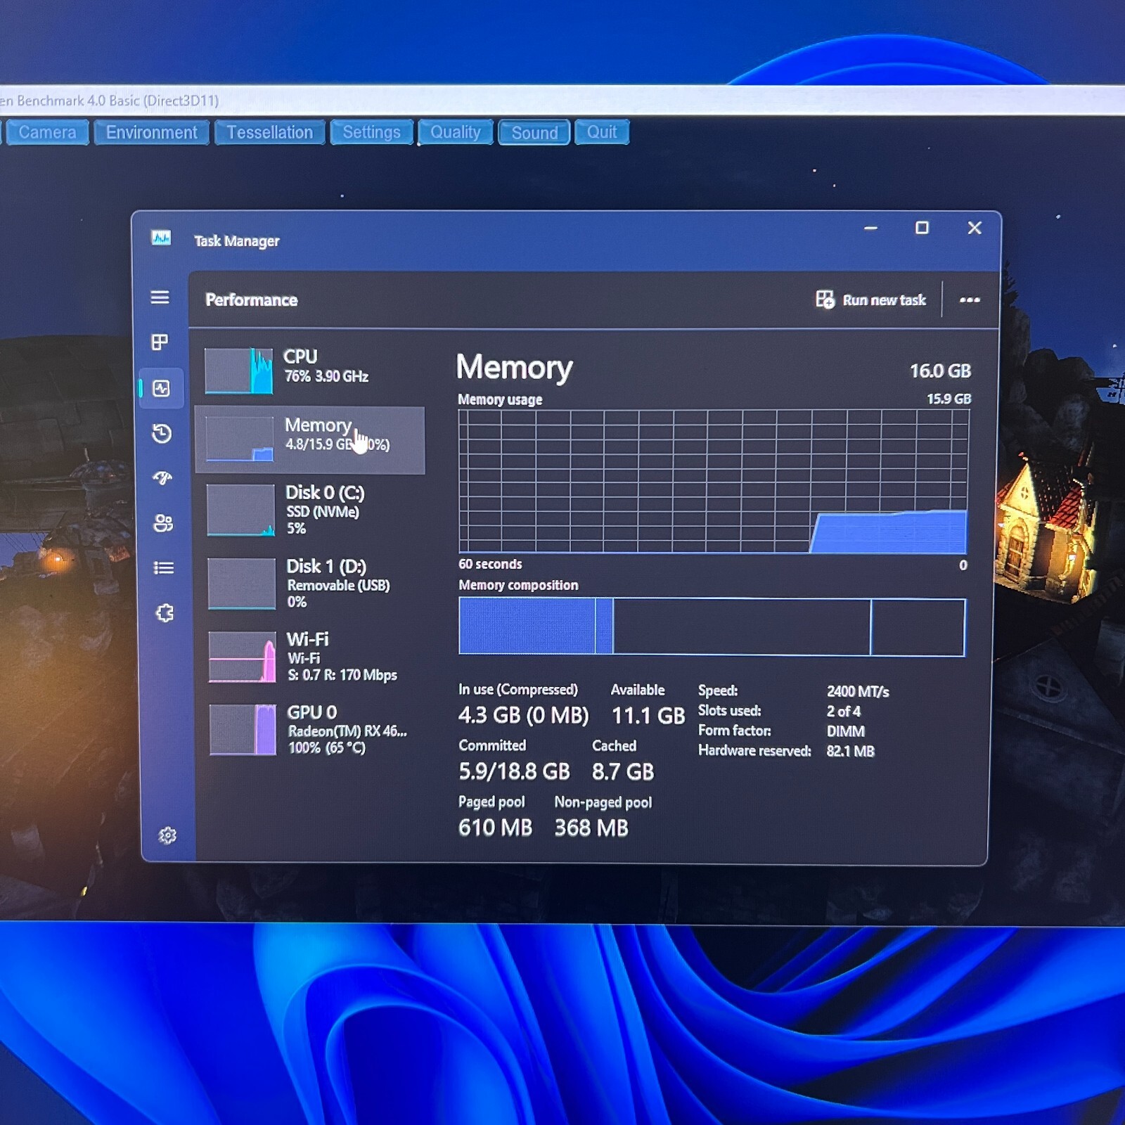This screenshot has height=1125, width=1125.
Task: Open the Processes page icon in sidebar
Action: [x=160, y=342]
